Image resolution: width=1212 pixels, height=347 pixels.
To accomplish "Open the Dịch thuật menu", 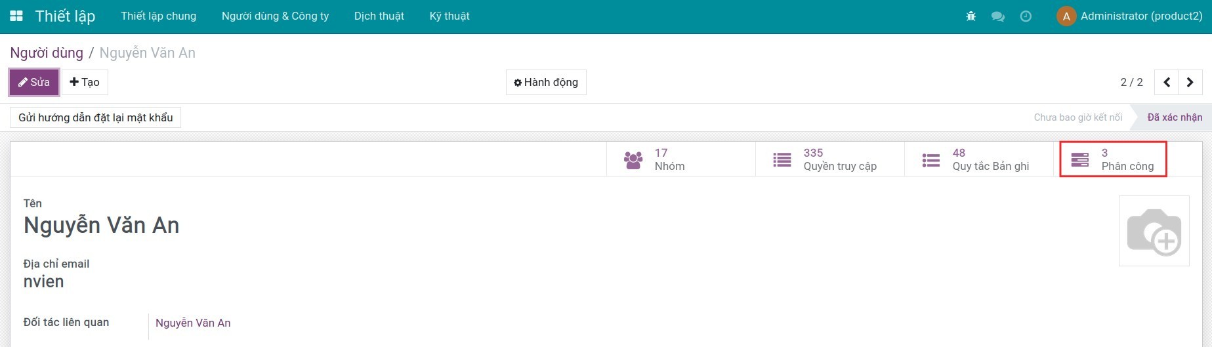I will click(379, 16).
